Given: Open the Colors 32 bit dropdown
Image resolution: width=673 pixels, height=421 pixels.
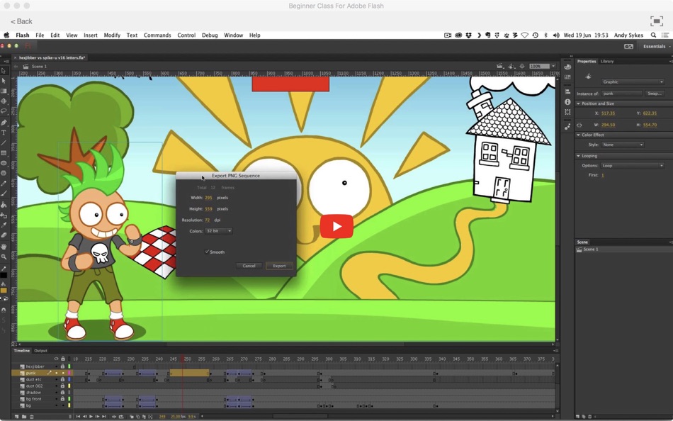Looking at the screenshot, I should click(x=219, y=231).
